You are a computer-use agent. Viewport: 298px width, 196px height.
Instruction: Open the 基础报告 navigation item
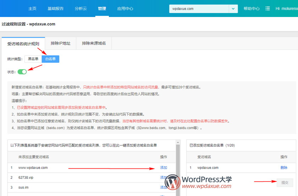coord(55,8)
